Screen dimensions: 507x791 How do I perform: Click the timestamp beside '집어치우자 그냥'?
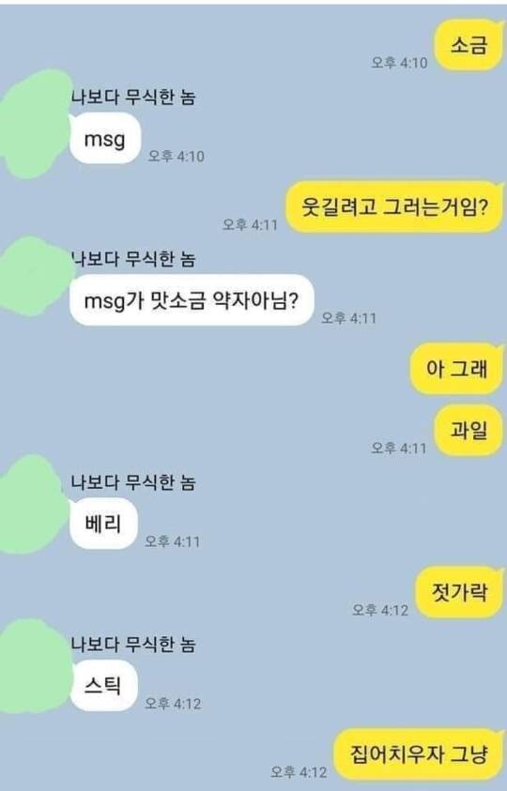coord(299,772)
